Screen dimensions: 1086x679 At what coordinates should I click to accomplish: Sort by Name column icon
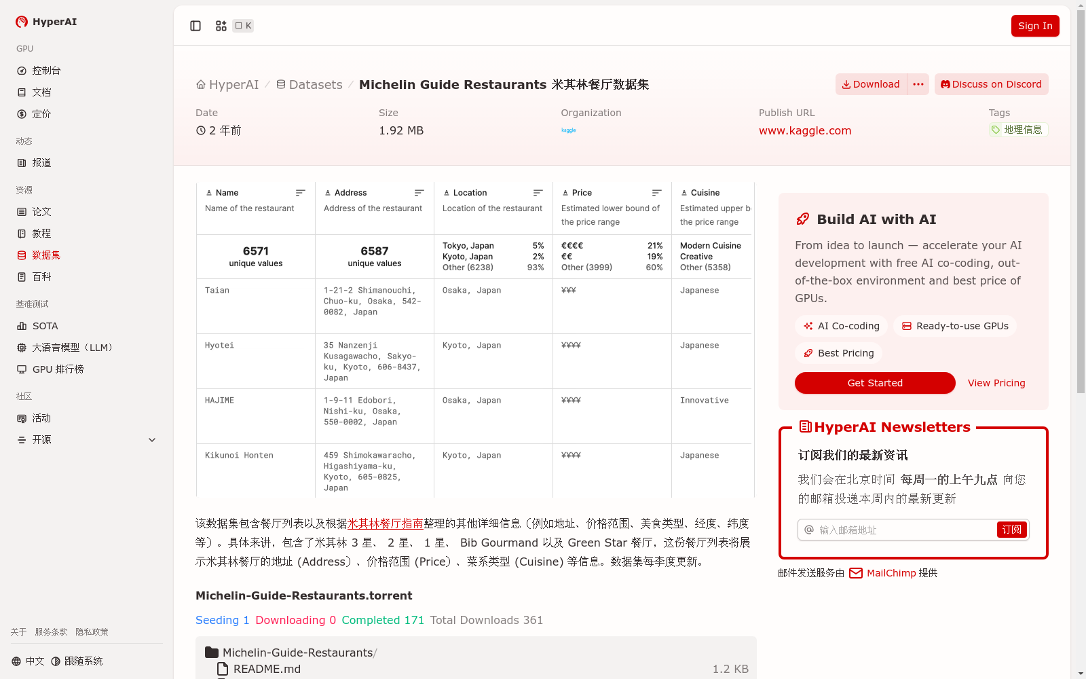point(301,193)
